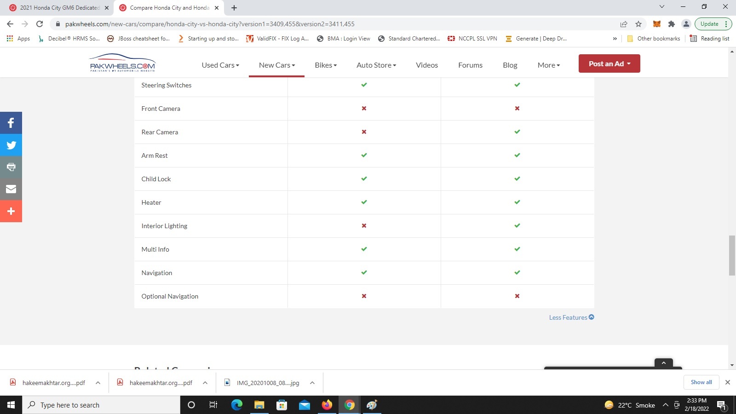Open Mail app from taskbar
Viewport: 736px width, 414px height.
pyautogui.click(x=305, y=405)
